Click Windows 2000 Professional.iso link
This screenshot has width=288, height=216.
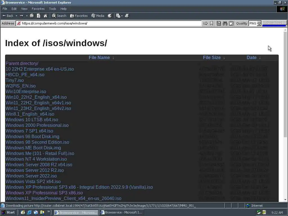(37, 125)
